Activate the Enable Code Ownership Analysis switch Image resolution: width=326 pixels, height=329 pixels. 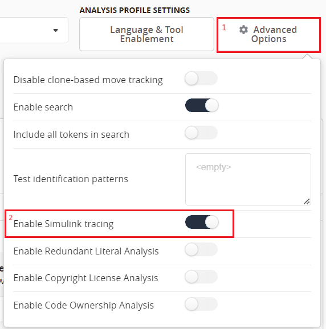click(x=201, y=304)
